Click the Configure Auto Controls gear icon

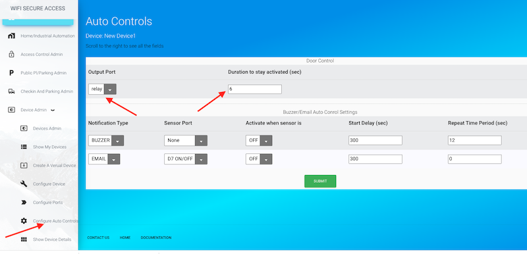click(24, 221)
